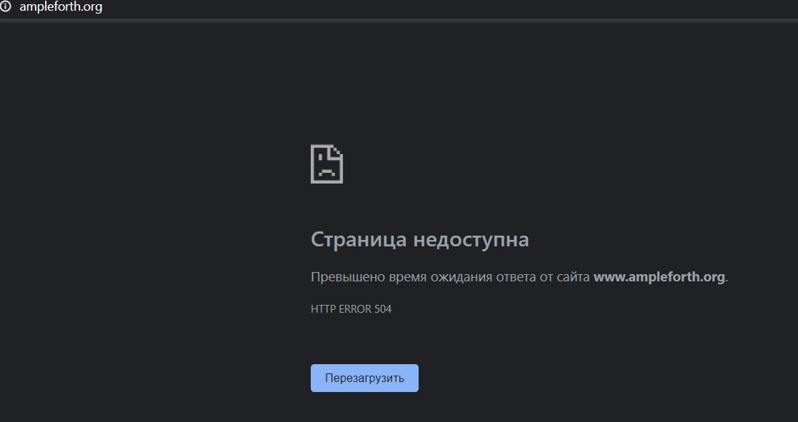Select the HTTP ERROR 504 text
This screenshot has height=422, width=798.
(x=351, y=308)
